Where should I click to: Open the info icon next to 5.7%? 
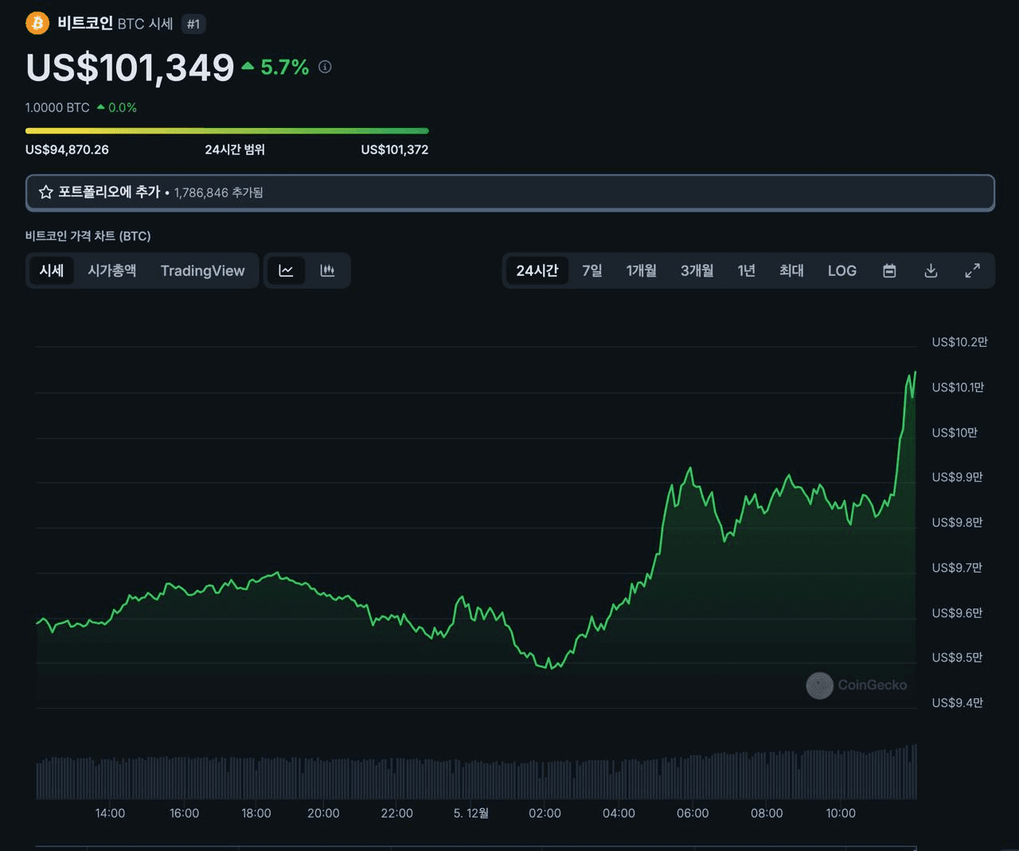pos(325,67)
